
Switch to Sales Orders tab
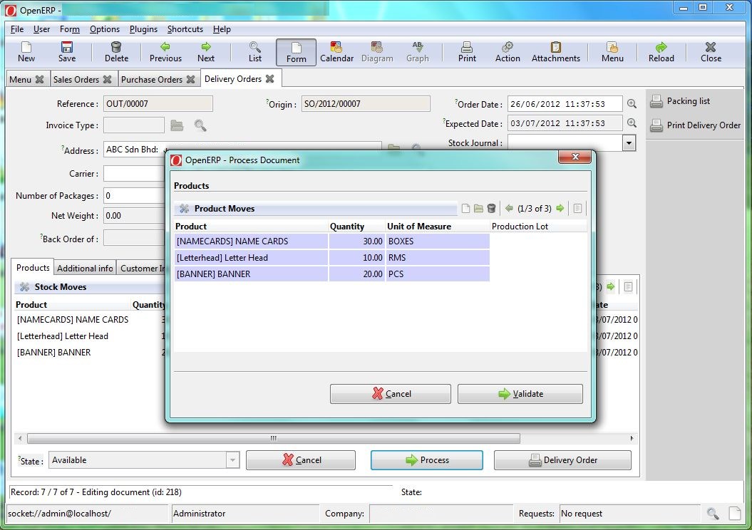pyautogui.click(x=76, y=80)
